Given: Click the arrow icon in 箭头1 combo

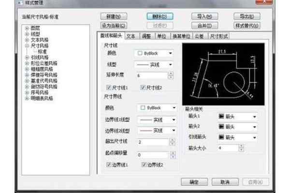Looking at the screenshot, I should 221,117.
